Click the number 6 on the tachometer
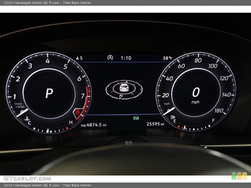The width and height of the screenshot is (251, 188). [x=79, y=79]
